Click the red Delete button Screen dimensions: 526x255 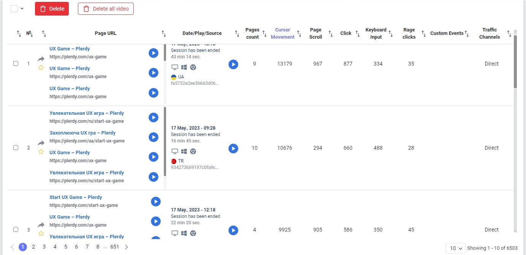[x=52, y=9]
